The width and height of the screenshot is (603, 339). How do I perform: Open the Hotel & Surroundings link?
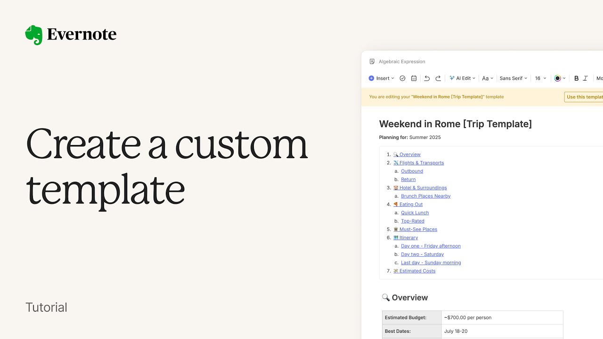point(420,188)
